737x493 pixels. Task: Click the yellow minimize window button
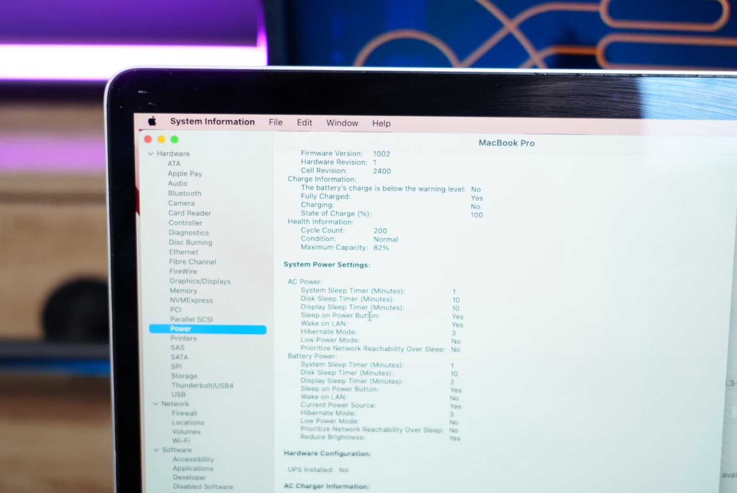click(162, 139)
